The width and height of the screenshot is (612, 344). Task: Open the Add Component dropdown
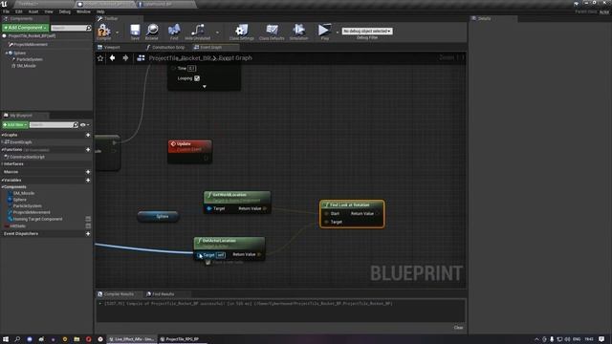[26, 28]
